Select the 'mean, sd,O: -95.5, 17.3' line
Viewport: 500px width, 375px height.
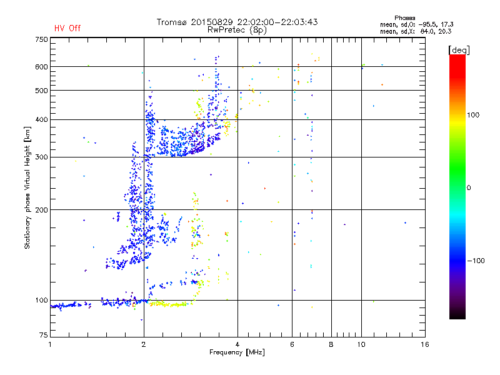pos(416,24)
